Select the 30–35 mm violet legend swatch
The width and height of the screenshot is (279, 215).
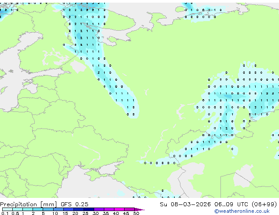(99, 209)
